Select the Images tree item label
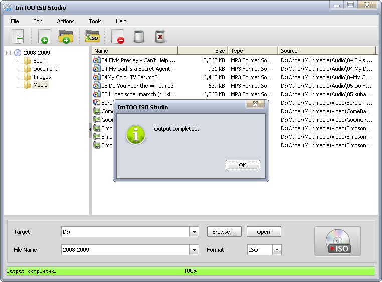The height and width of the screenshot is (282, 382). [42, 77]
